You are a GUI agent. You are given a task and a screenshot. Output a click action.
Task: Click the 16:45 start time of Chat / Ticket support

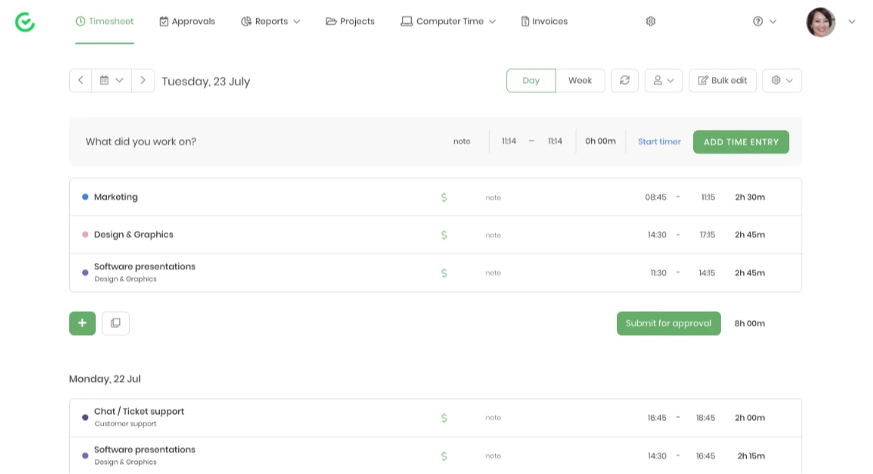(x=657, y=418)
